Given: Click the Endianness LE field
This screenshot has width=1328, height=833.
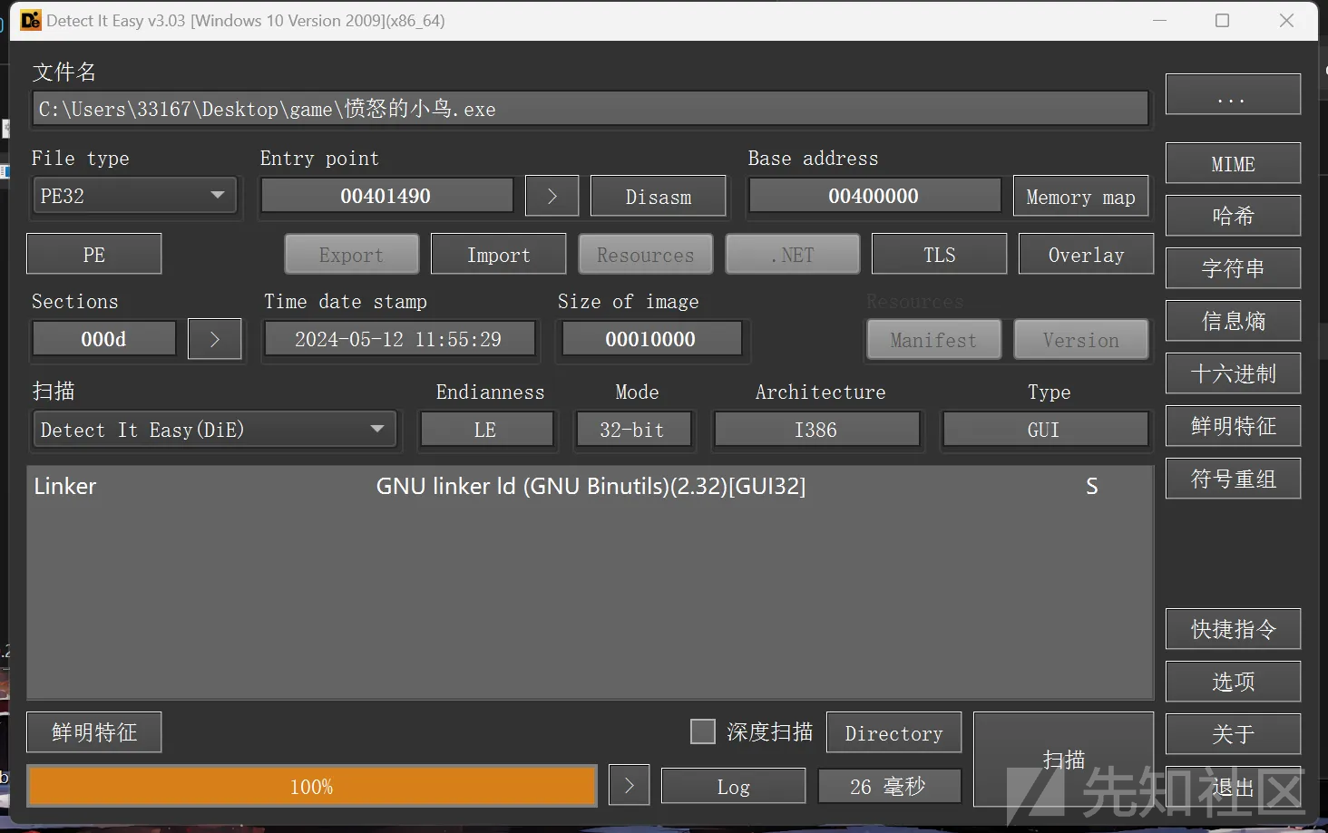Looking at the screenshot, I should (486, 430).
